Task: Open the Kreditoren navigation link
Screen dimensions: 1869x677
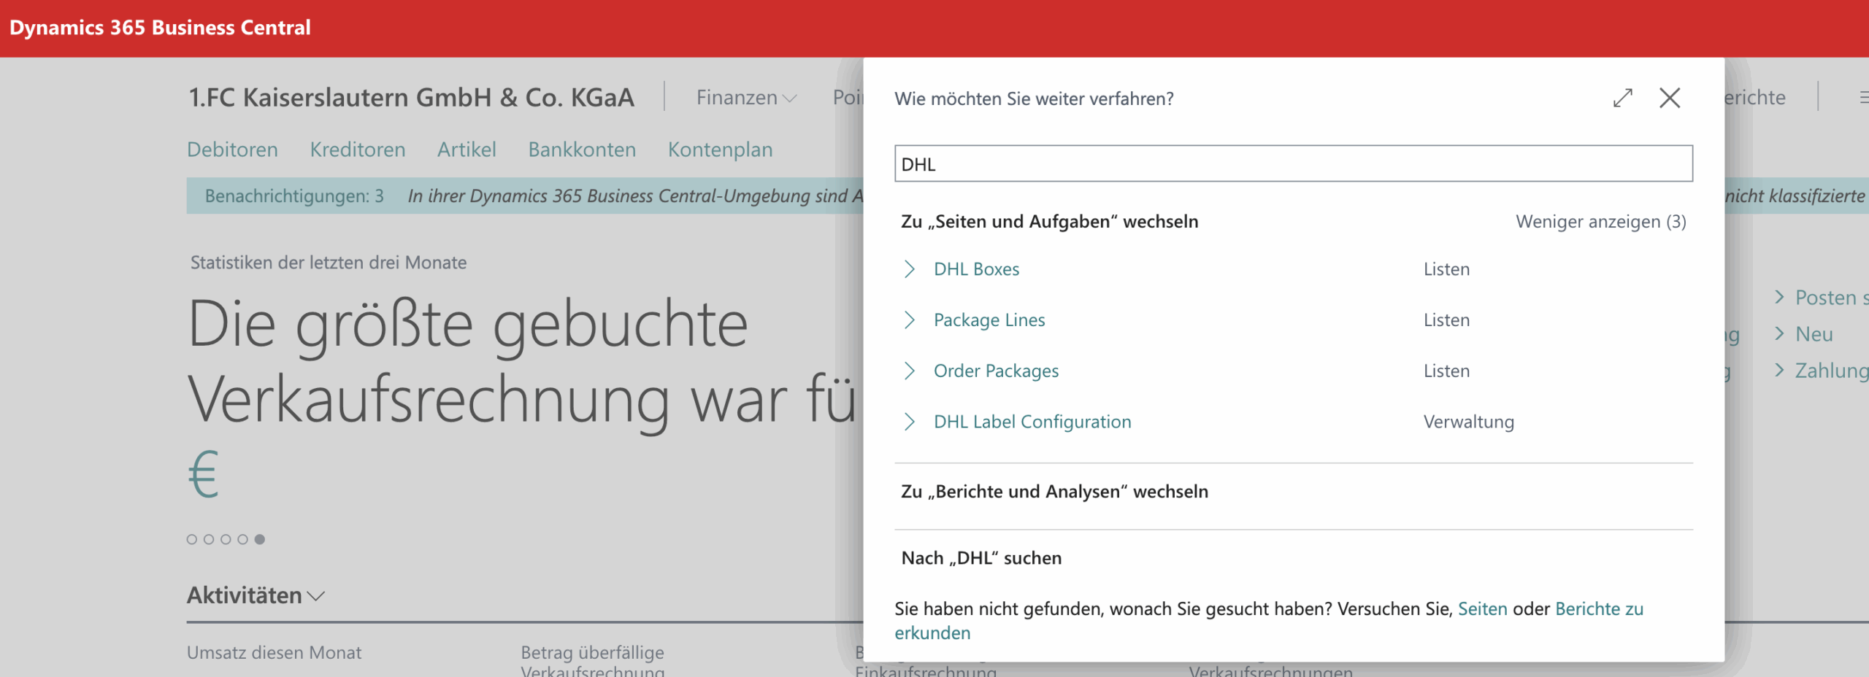Action: (x=358, y=150)
